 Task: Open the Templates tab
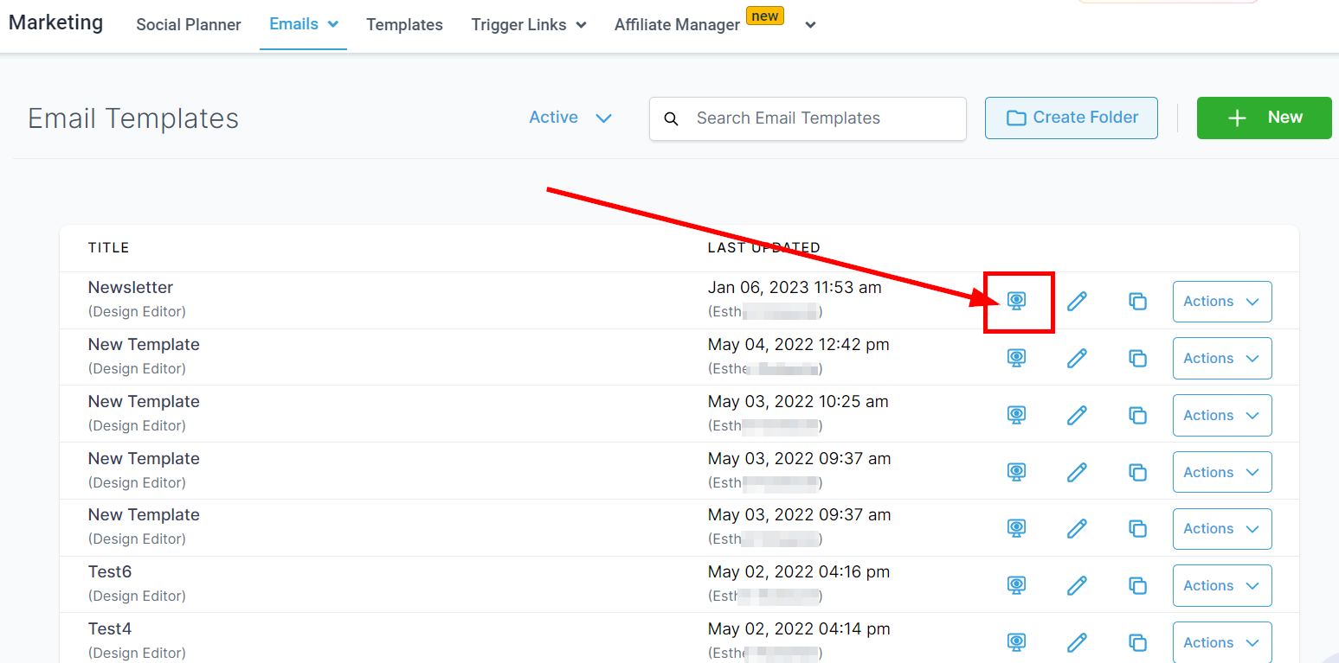point(404,25)
